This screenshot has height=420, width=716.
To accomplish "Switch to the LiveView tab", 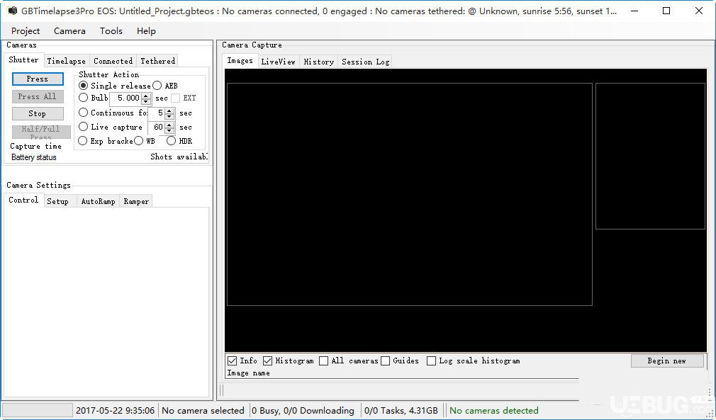I will pos(278,62).
